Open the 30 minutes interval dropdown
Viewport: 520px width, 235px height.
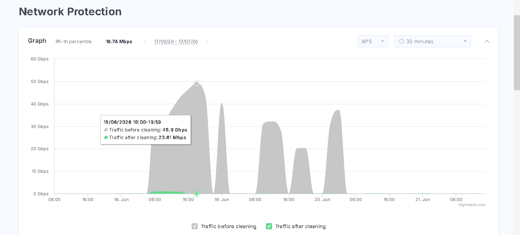(x=432, y=41)
